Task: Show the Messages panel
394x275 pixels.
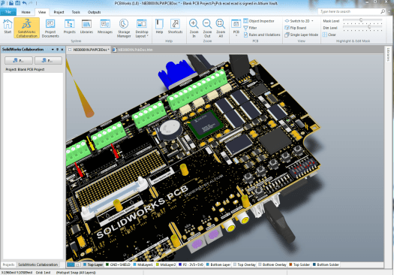Action: pyautogui.click(x=105, y=26)
